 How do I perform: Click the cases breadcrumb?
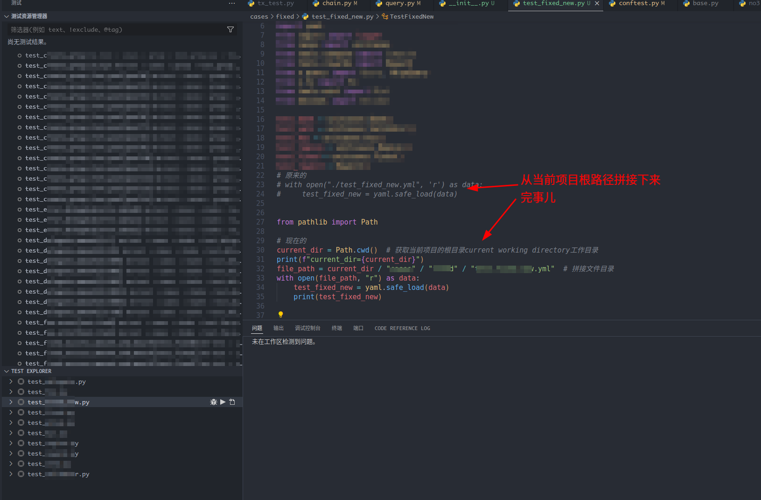point(259,16)
